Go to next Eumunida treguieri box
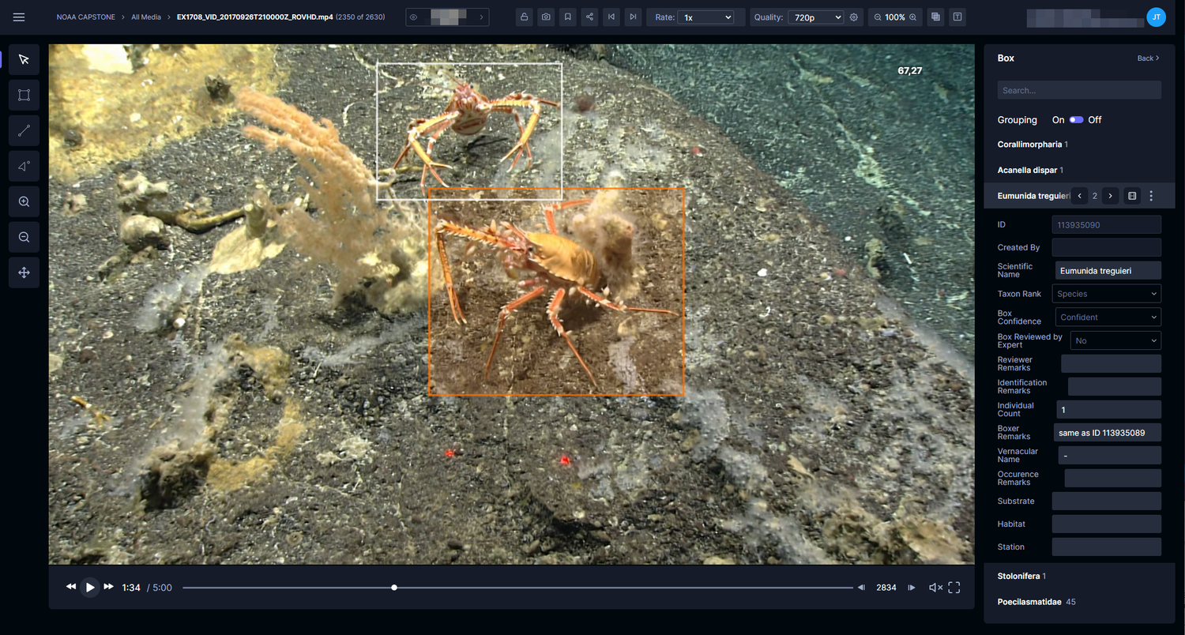 (1110, 196)
